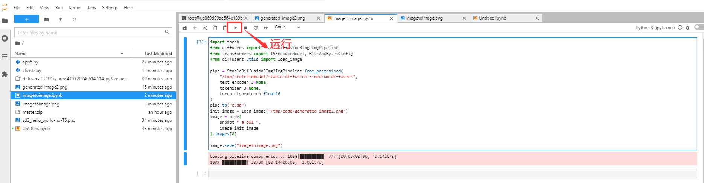This screenshot has height=183, width=704.
Task: Insert a new cell below with plus icon
Action: 195,28
